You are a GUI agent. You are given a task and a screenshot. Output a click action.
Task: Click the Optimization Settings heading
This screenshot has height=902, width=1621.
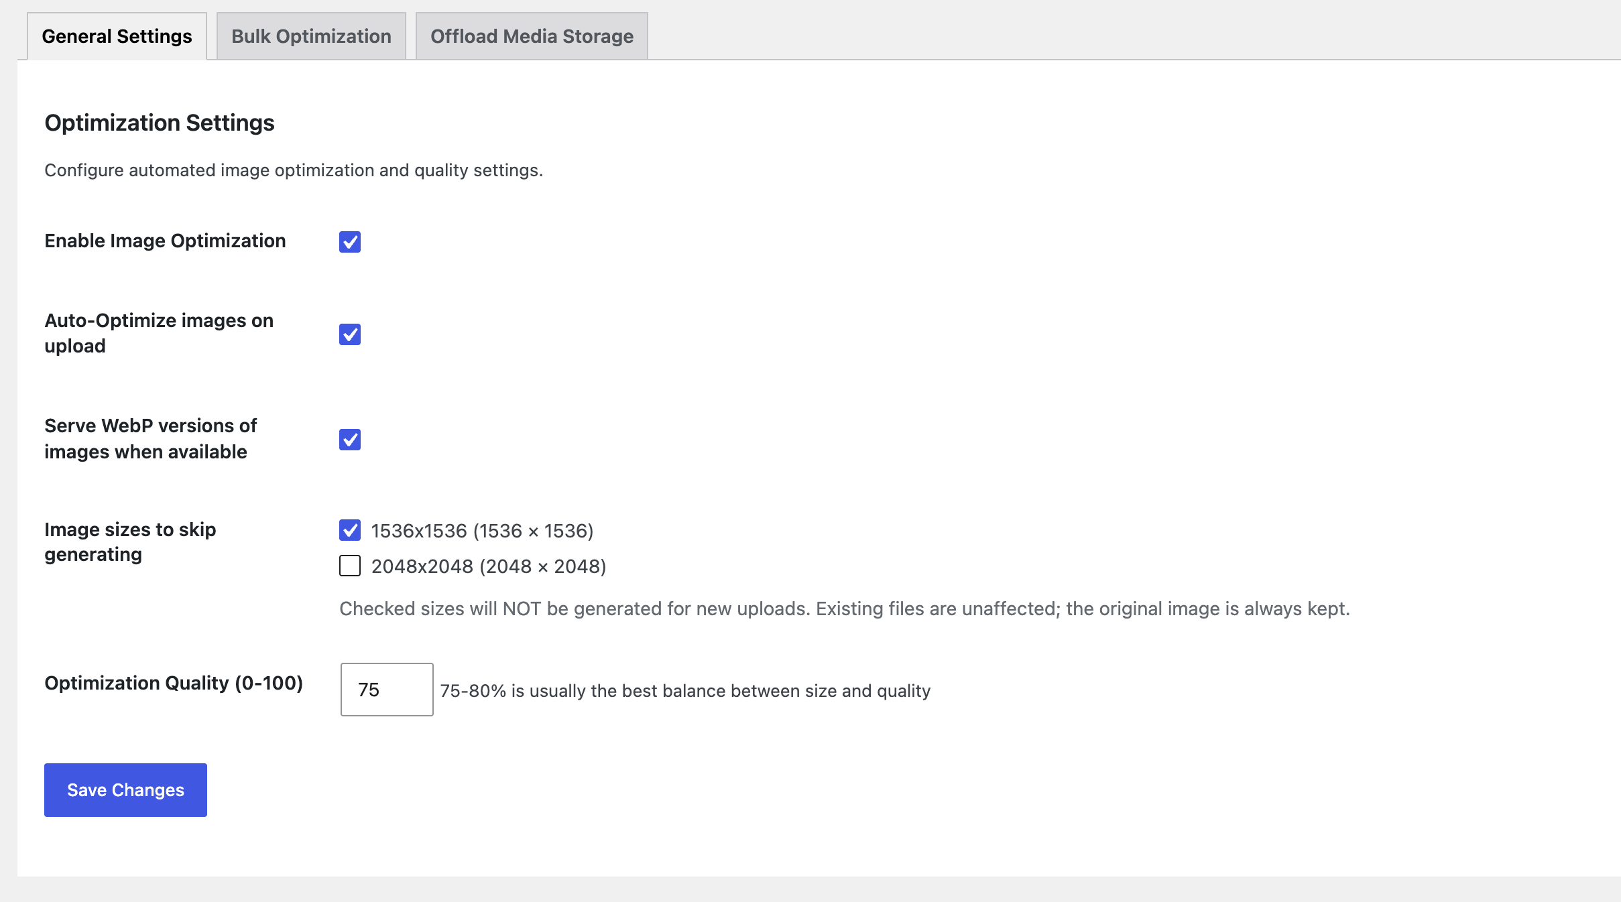click(x=160, y=123)
